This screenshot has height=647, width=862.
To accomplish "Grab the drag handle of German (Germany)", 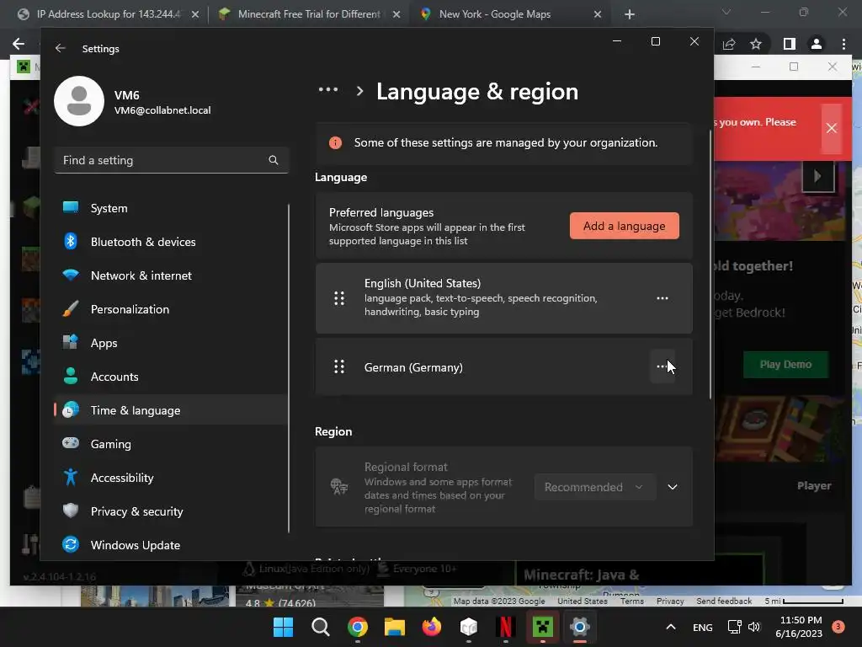I will click(339, 367).
